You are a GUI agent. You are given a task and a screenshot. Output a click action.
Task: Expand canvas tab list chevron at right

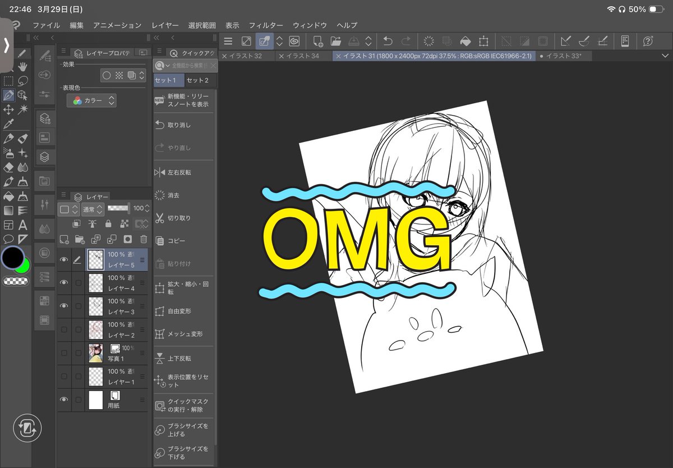665,56
